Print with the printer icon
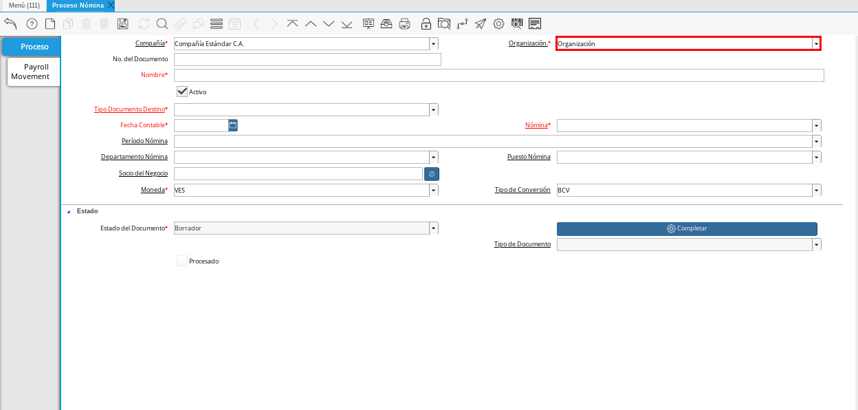This screenshot has height=410, width=858. click(405, 24)
